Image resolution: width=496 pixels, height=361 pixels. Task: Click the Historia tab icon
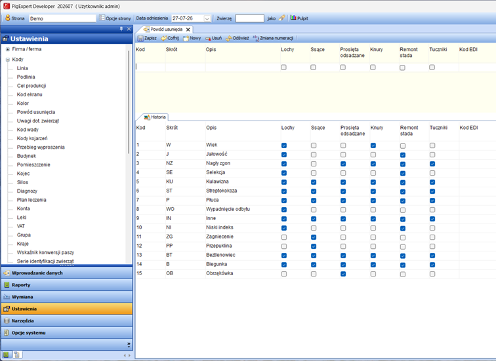coord(147,117)
